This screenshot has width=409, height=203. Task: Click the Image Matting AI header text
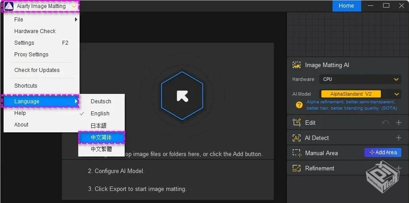[327, 65]
